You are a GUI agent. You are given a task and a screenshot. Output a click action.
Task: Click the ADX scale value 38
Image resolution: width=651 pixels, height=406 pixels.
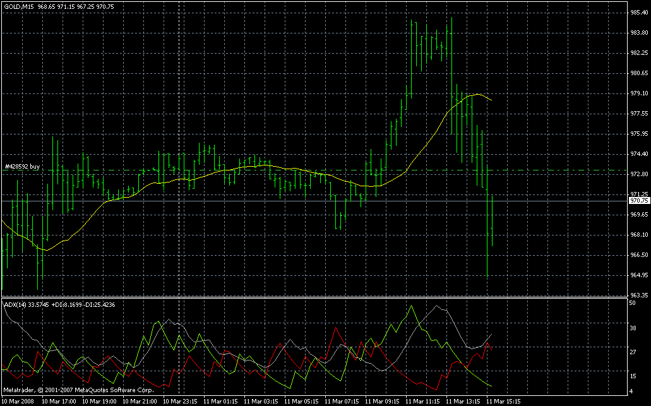[x=633, y=328]
